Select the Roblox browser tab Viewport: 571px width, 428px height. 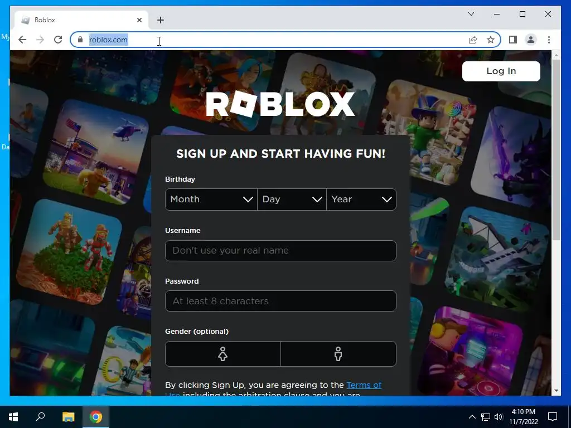point(81,20)
